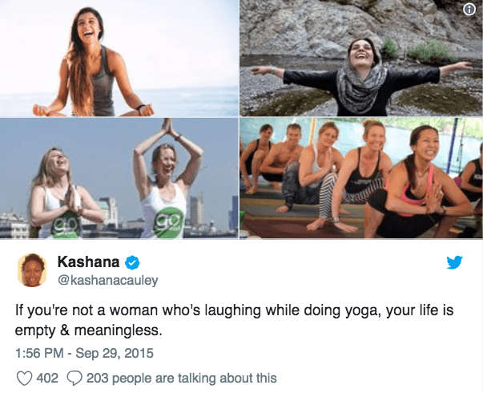Click the info icon on the photo collage
483x393 pixels.
pos(469,10)
